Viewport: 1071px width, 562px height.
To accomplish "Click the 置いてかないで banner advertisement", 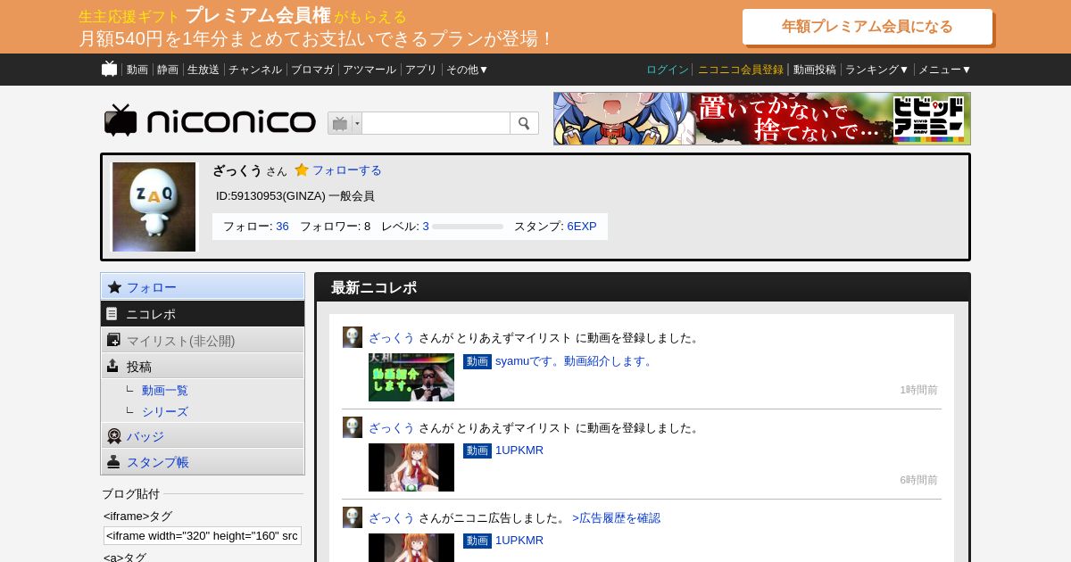I will point(762,119).
